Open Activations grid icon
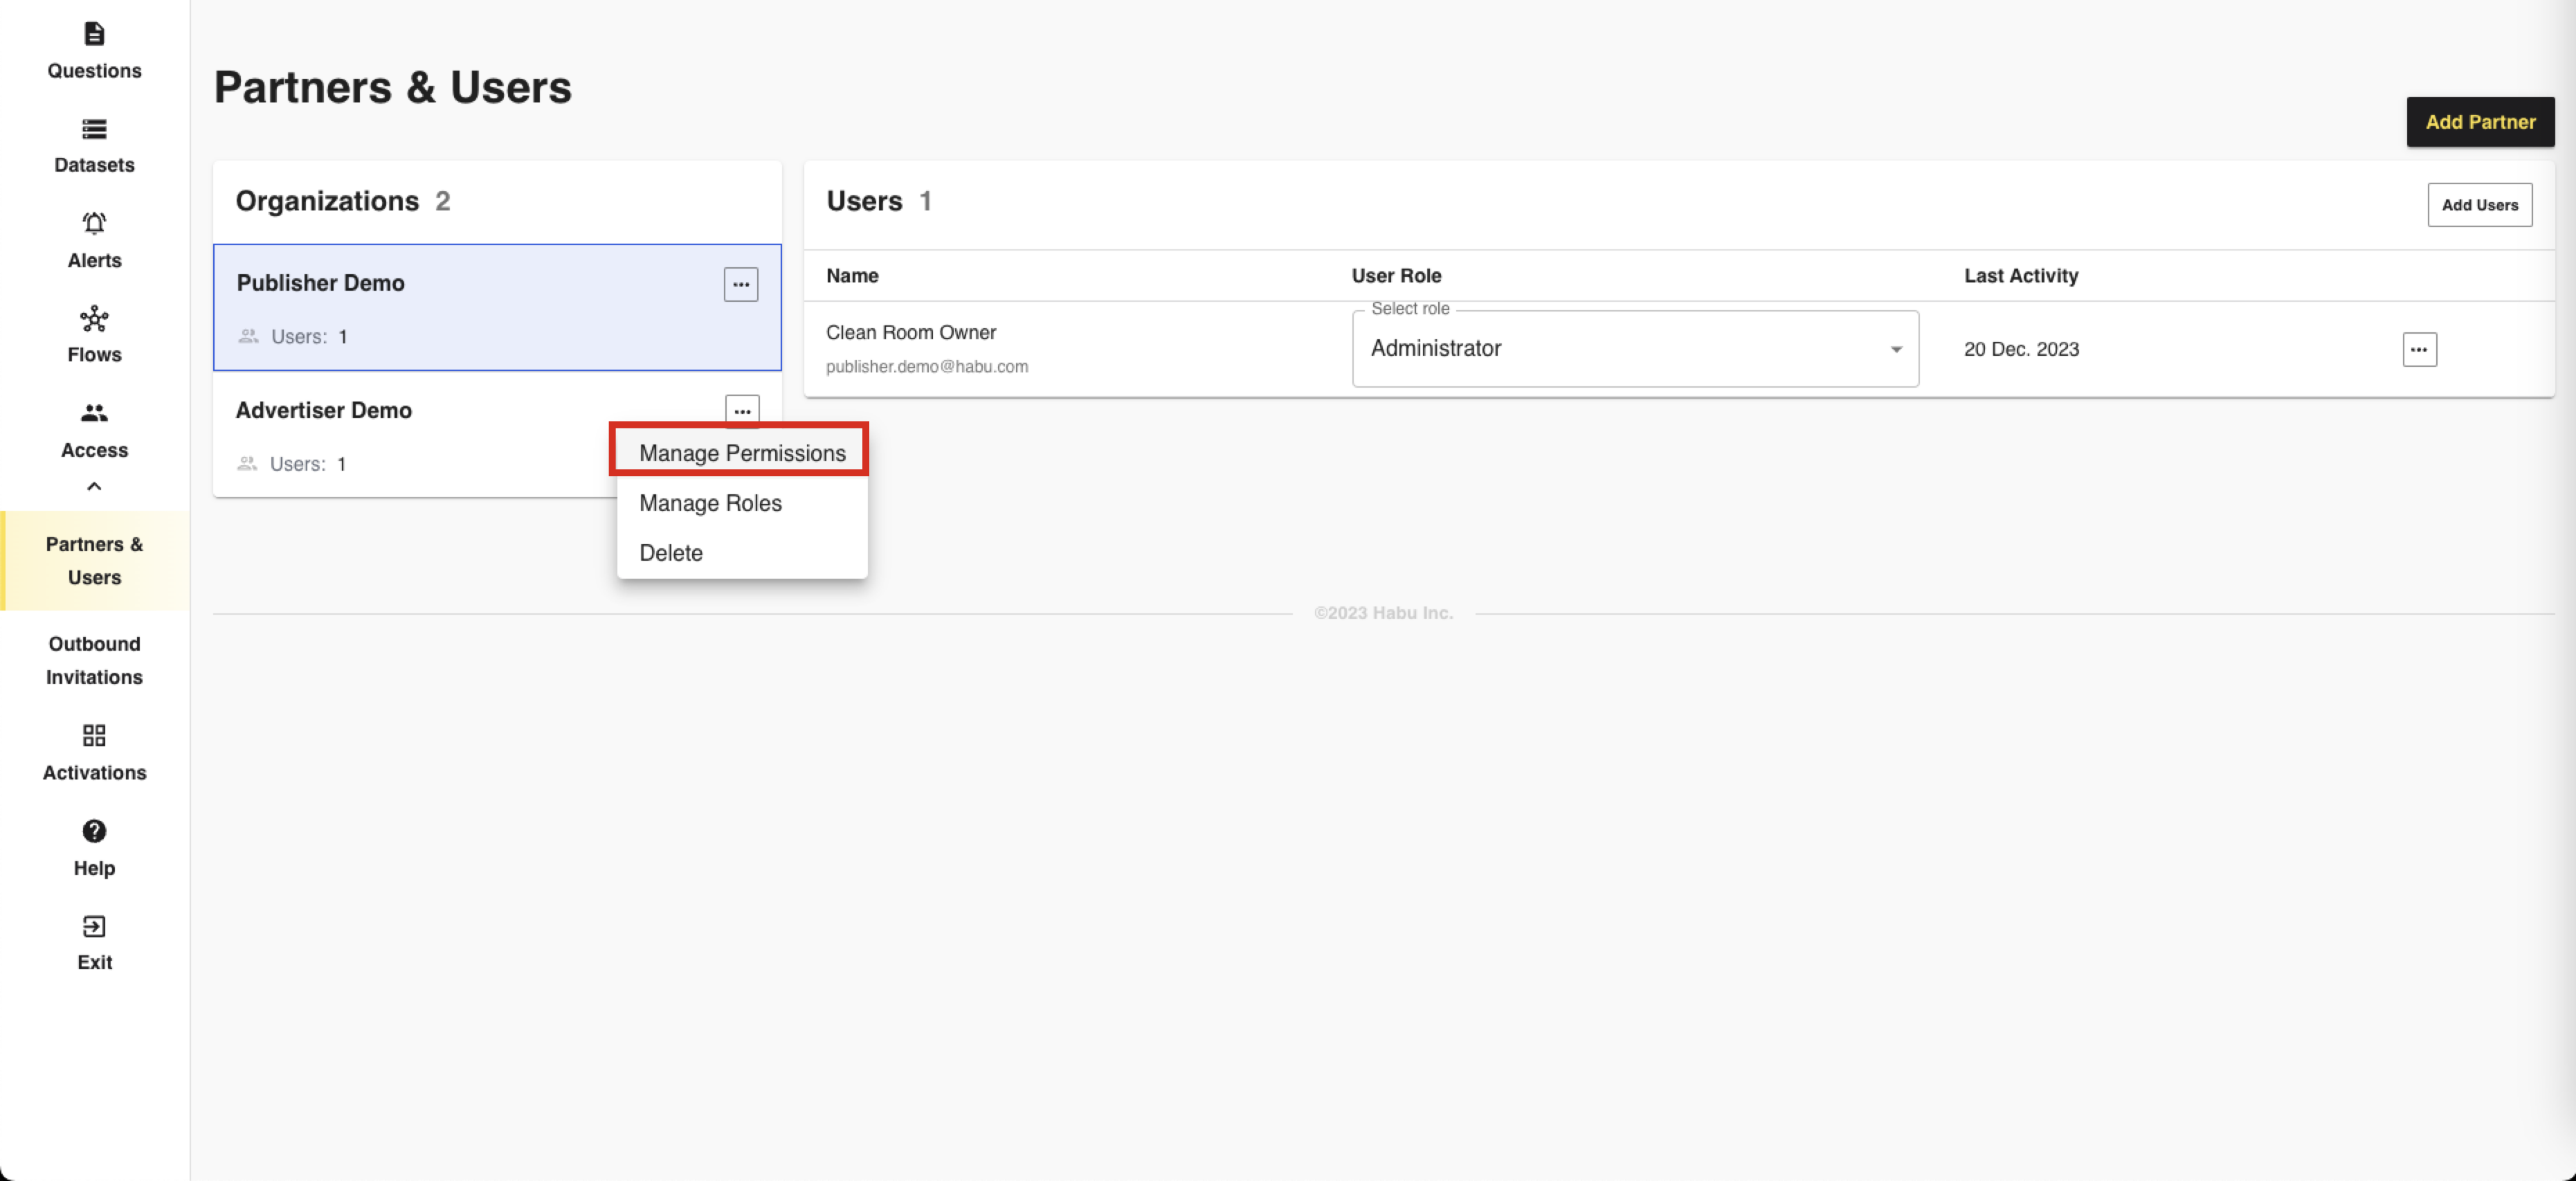Viewport: 2576px width, 1181px height. coord(94,736)
